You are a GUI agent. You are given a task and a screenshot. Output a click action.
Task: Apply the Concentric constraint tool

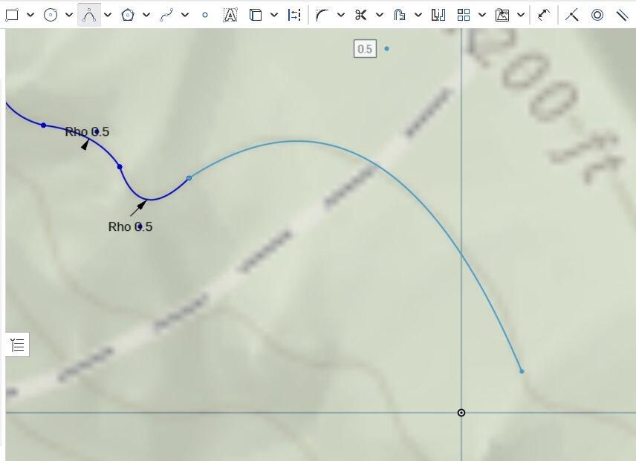tap(597, 15)
